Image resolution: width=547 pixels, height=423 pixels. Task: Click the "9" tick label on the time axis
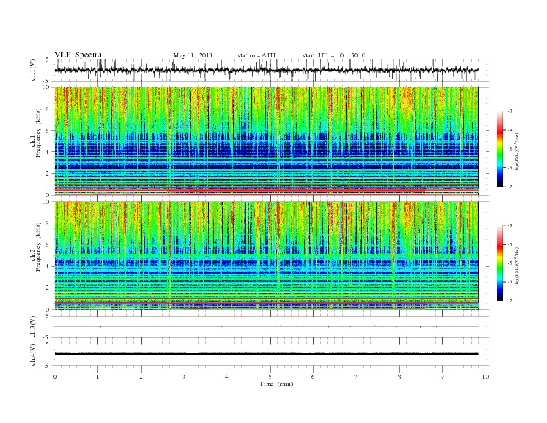[442, 377]
